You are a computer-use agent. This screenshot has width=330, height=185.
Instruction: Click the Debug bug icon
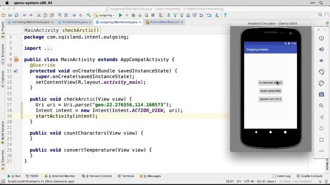coord(134,15)
